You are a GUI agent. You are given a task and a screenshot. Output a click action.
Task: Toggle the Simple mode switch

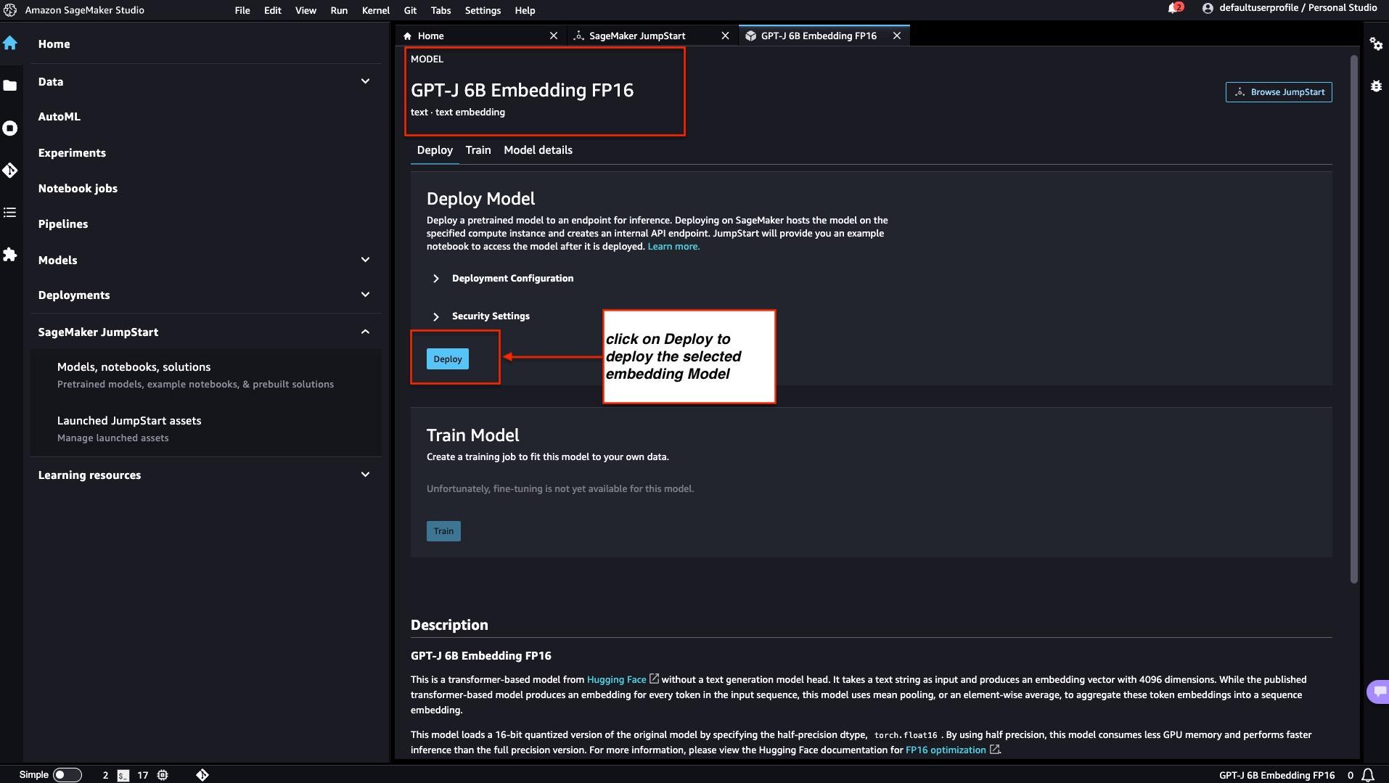[67, 775]
